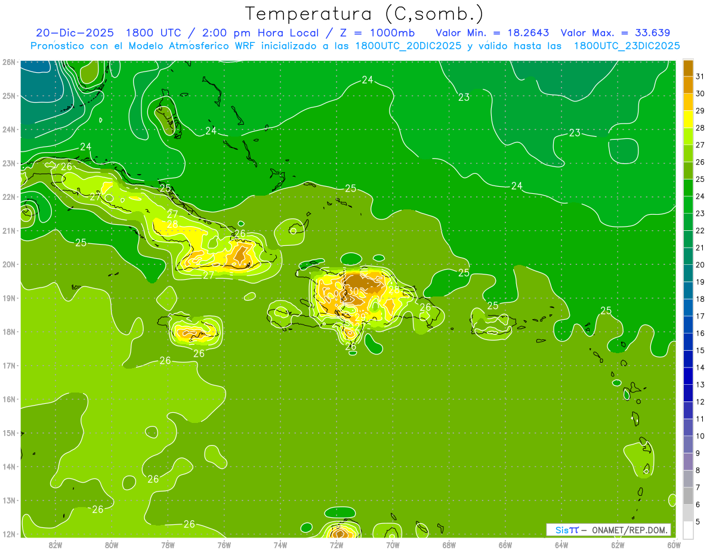The image size is (716, 553).
Task: Click the 17N latitude axis label
Action: tap(9, 365)
